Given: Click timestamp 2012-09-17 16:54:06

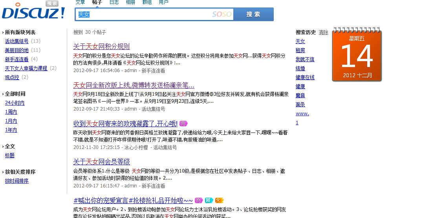Looking at the screenshot, I should pos(97,71).
